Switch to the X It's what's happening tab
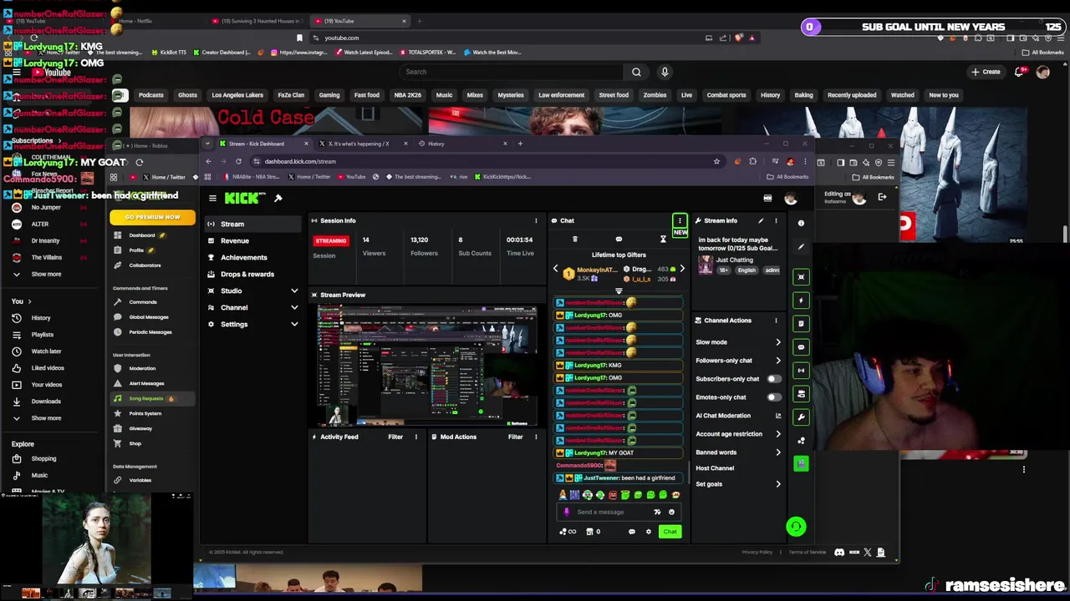1070x601 pixels. (x=359, y=144)
